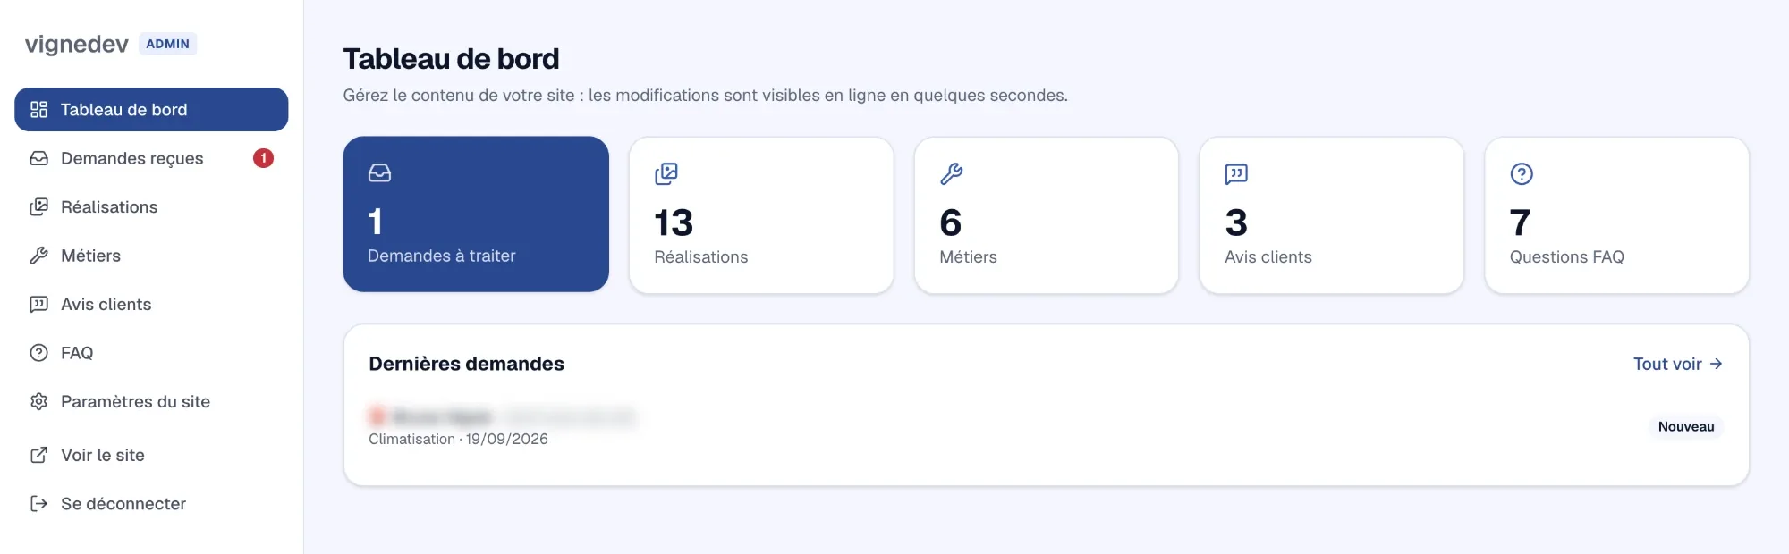1789x554 pixels.
Task: Click the Nouveau status badge
Action: 1686,427
